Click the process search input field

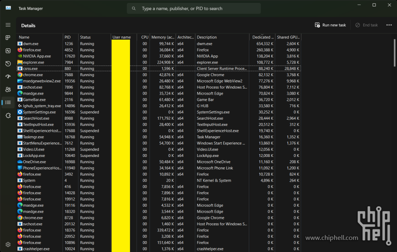pos(194,8)
